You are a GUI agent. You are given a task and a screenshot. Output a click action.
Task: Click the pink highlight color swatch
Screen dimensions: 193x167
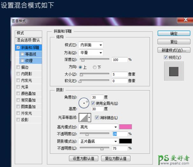(x=125, y=127)
